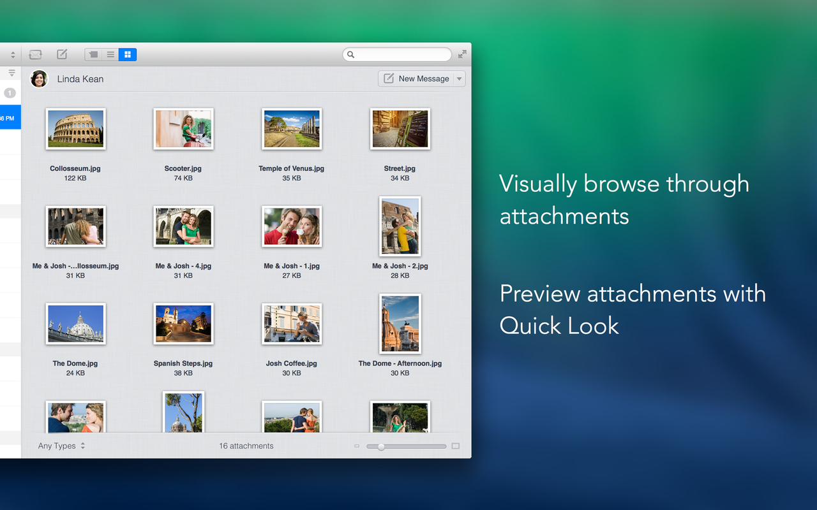Click the sidebar filter lines icon
Screen dimensions: 817x510
(x=11, y=73)
